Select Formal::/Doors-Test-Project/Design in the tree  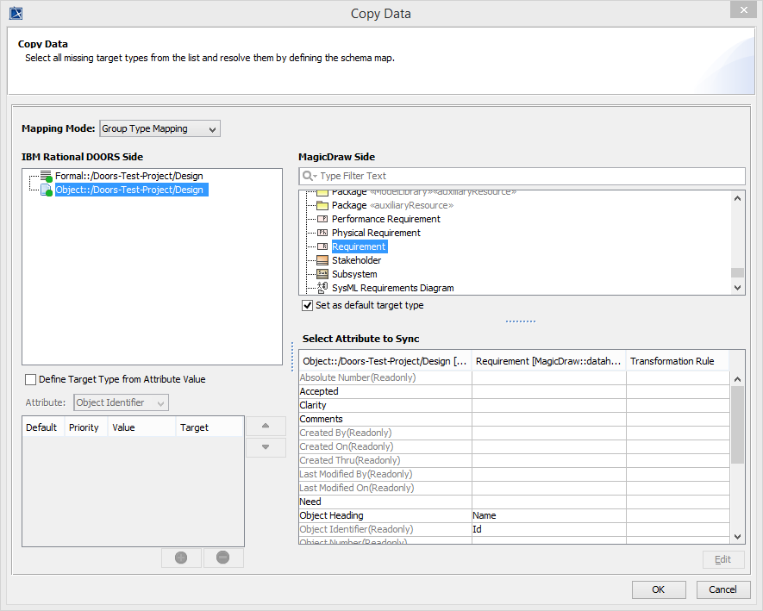128,176
